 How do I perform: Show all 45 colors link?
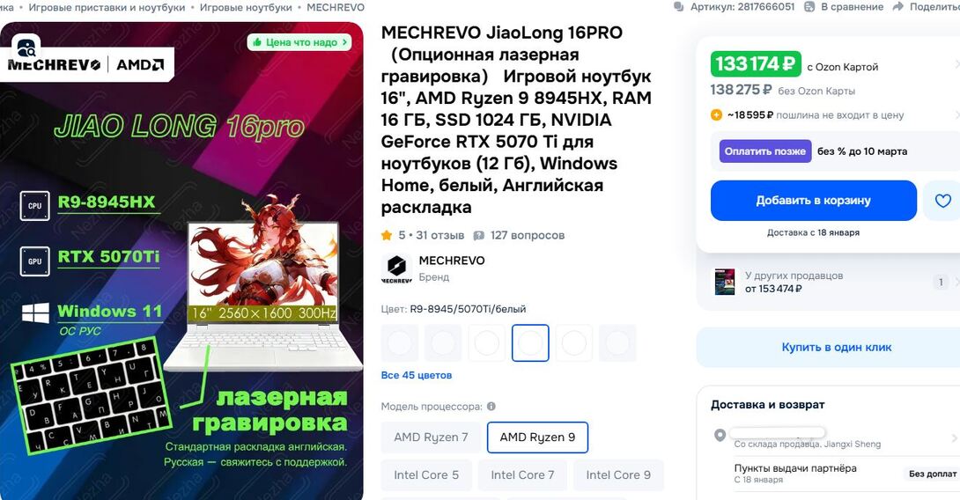417,375
